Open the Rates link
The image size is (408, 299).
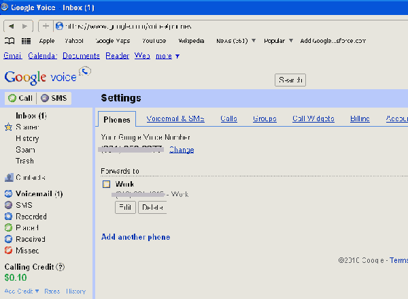(52, 292)
